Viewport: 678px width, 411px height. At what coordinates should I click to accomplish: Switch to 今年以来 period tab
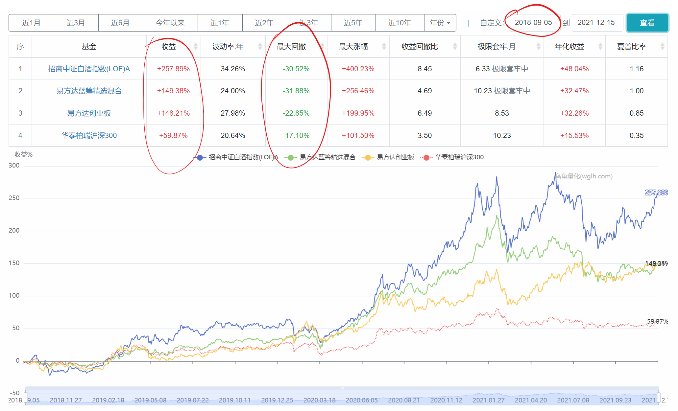[x=170, y=23]
